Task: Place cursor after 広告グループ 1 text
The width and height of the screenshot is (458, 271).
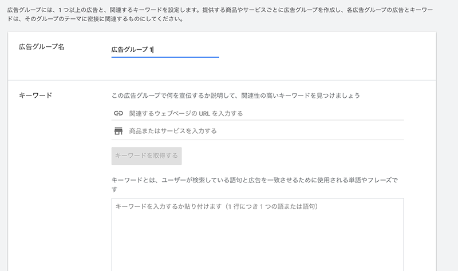Action: 153,50
